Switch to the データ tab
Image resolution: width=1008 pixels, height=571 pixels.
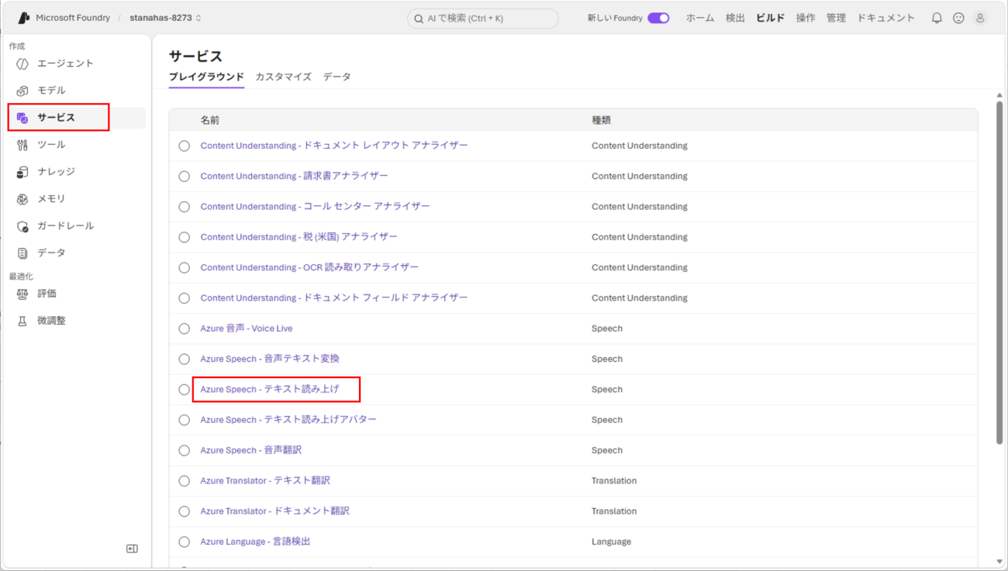[337, 77]
